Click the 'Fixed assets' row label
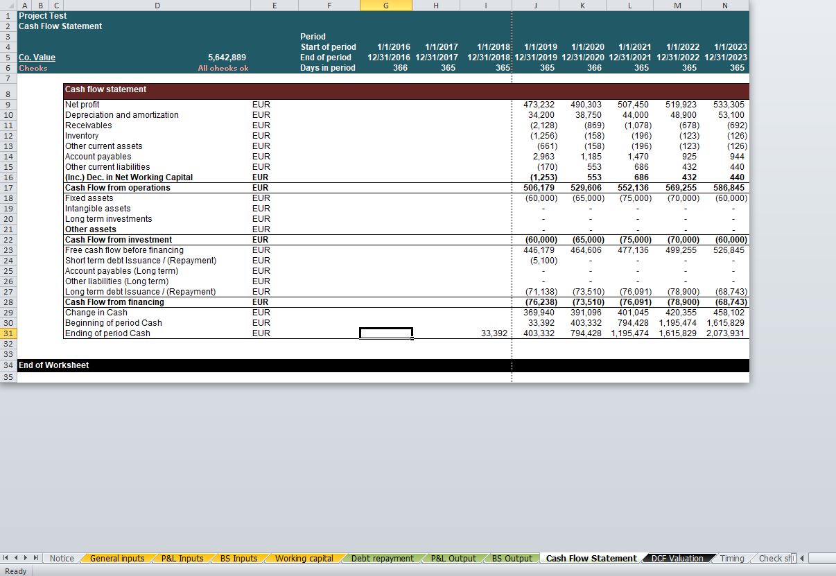 pyautogui.click(x=89, y=198)
